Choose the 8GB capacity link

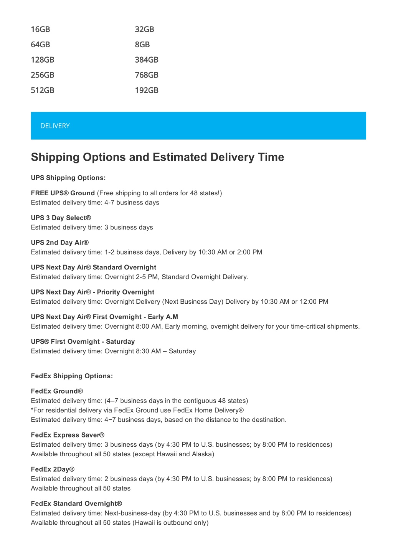(x=142, y=45)
